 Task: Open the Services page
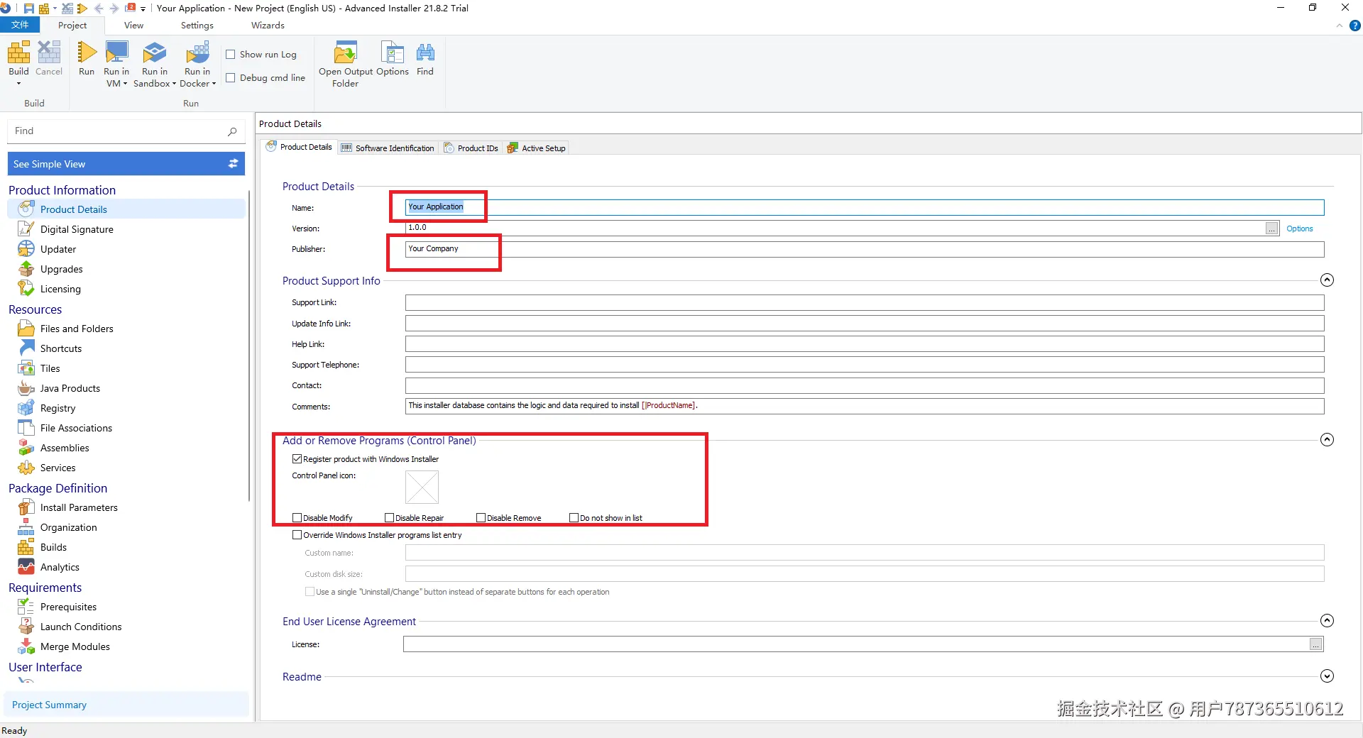point(58,468)
